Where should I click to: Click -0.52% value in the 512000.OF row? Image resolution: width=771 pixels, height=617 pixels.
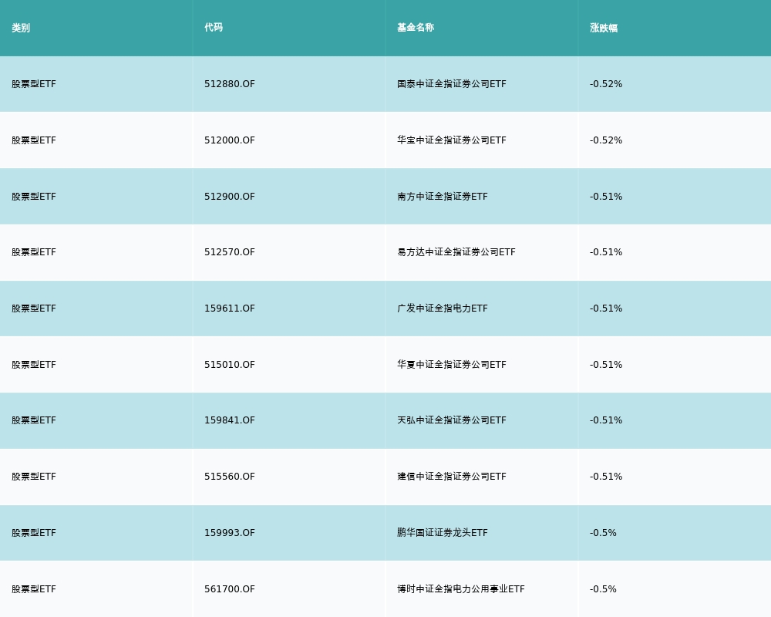(x=606, y=140)
